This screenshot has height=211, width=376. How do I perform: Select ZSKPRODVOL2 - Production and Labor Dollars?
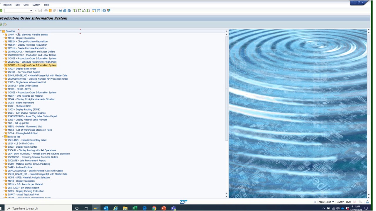(32, 55)
